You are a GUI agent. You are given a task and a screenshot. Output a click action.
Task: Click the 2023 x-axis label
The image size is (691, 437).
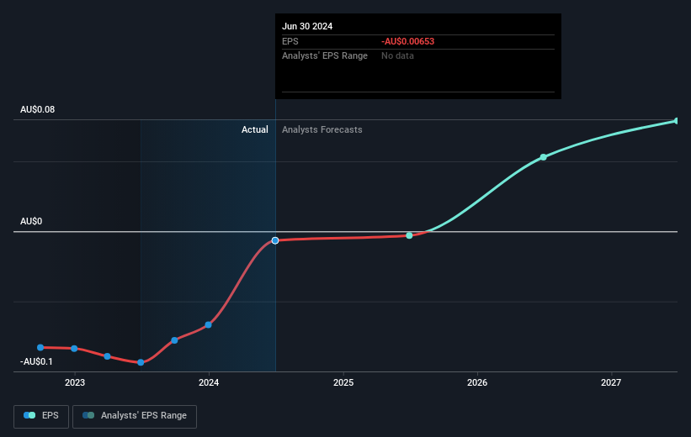[x=74, y=382]
